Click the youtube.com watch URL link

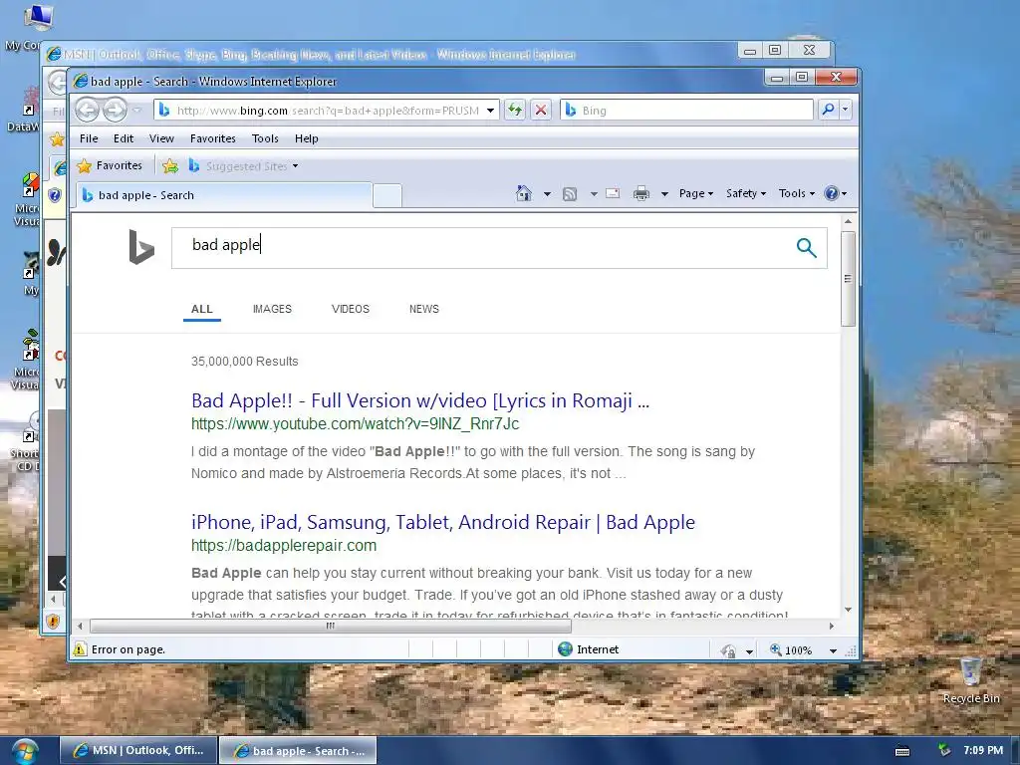click(356, 424)
